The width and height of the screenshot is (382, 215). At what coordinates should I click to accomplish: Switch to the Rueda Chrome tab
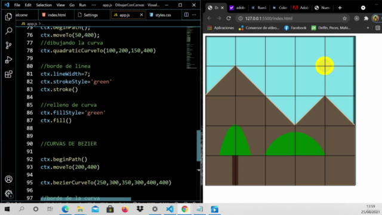click(x=259, y=8)
